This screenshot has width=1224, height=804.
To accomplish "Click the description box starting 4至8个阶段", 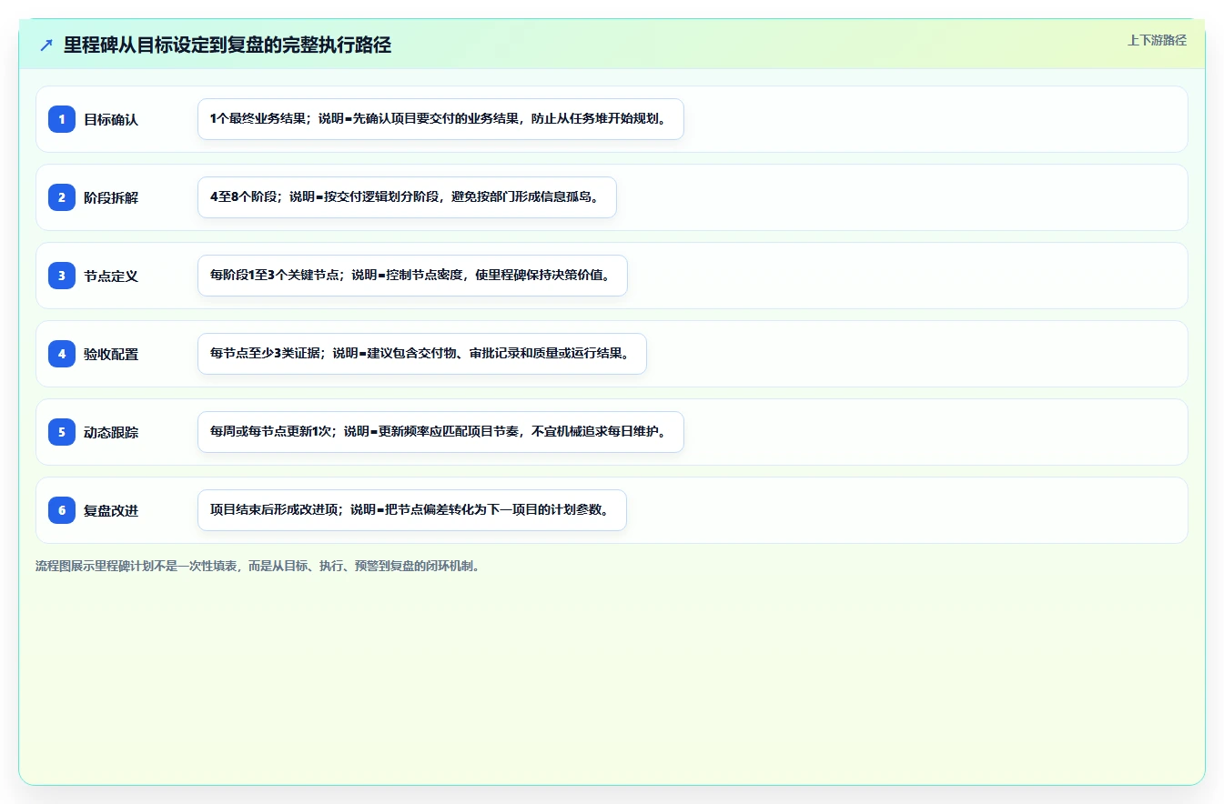I will pyautogui.click(x=407, y=197).
